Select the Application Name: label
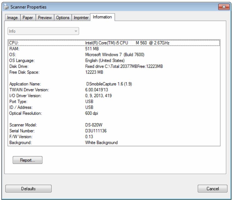This screenshot has width=232, height=200. [25, 84]
